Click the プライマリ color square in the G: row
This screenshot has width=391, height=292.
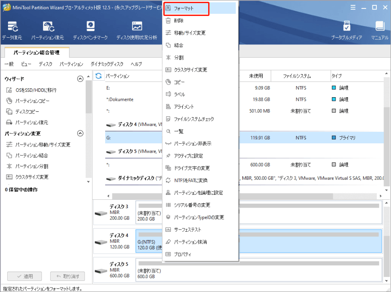pos(334,138)
